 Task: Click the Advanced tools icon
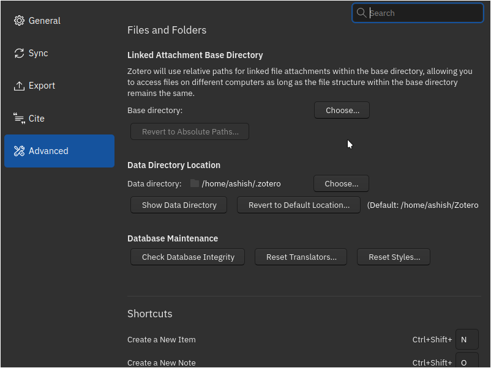coord(19,151)
